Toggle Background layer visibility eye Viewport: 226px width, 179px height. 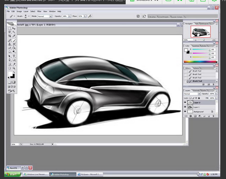click(x=185, y=111)
